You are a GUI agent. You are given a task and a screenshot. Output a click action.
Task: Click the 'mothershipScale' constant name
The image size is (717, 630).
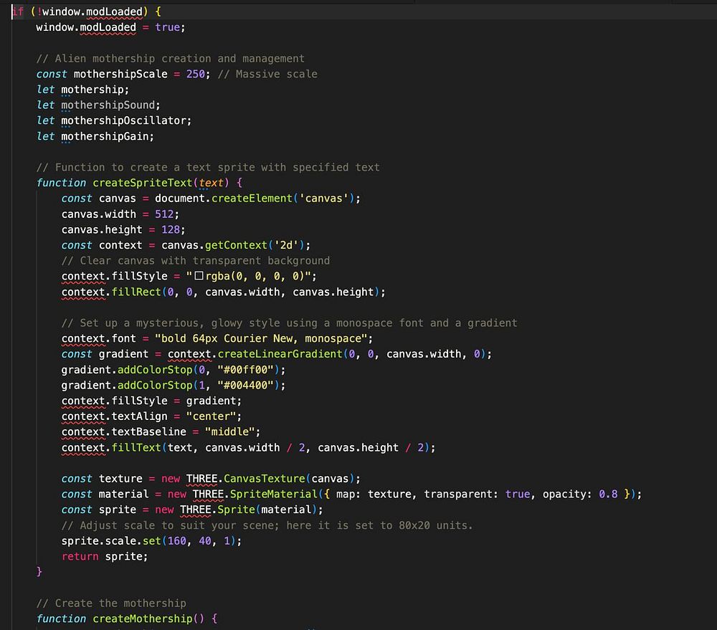pos(120,74)
